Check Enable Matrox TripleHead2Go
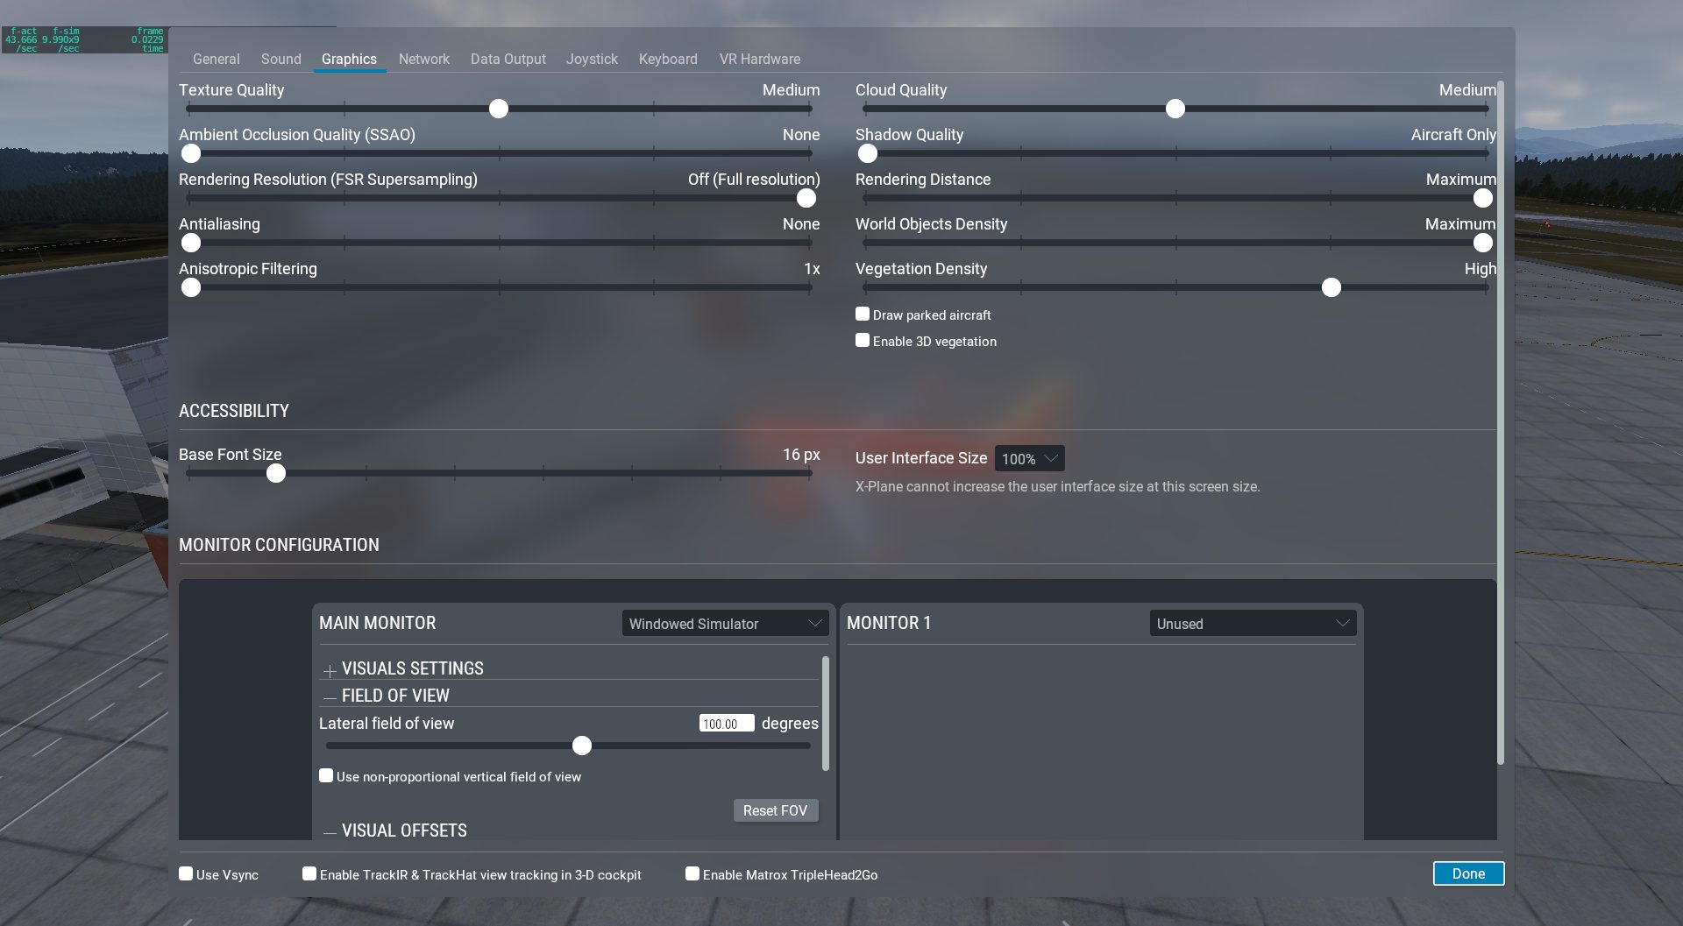Screen dimensions: 1683x926 pyautogui.click(x=692, y=874)
